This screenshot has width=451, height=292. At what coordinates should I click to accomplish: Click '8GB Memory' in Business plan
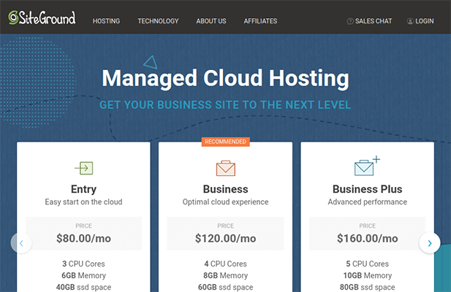click(225, 275)
